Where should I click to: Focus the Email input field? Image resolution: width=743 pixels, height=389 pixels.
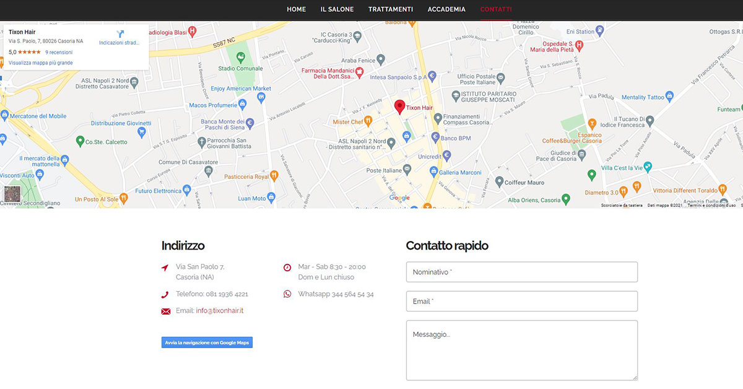522,301
